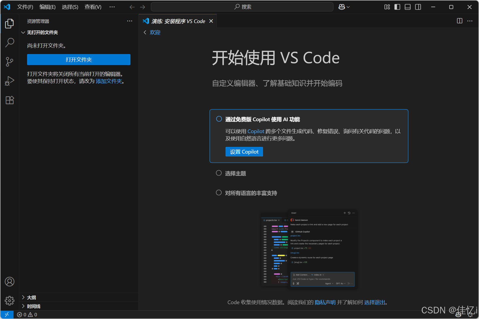
Task: Open the Run and Debug view
Action: [10, 81]
